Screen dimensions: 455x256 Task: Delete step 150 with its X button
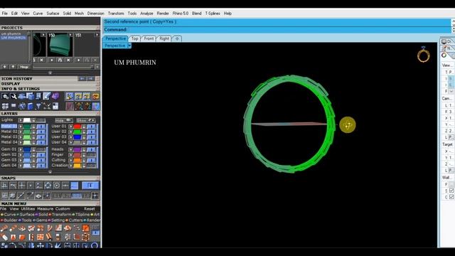tap(68, 60)
